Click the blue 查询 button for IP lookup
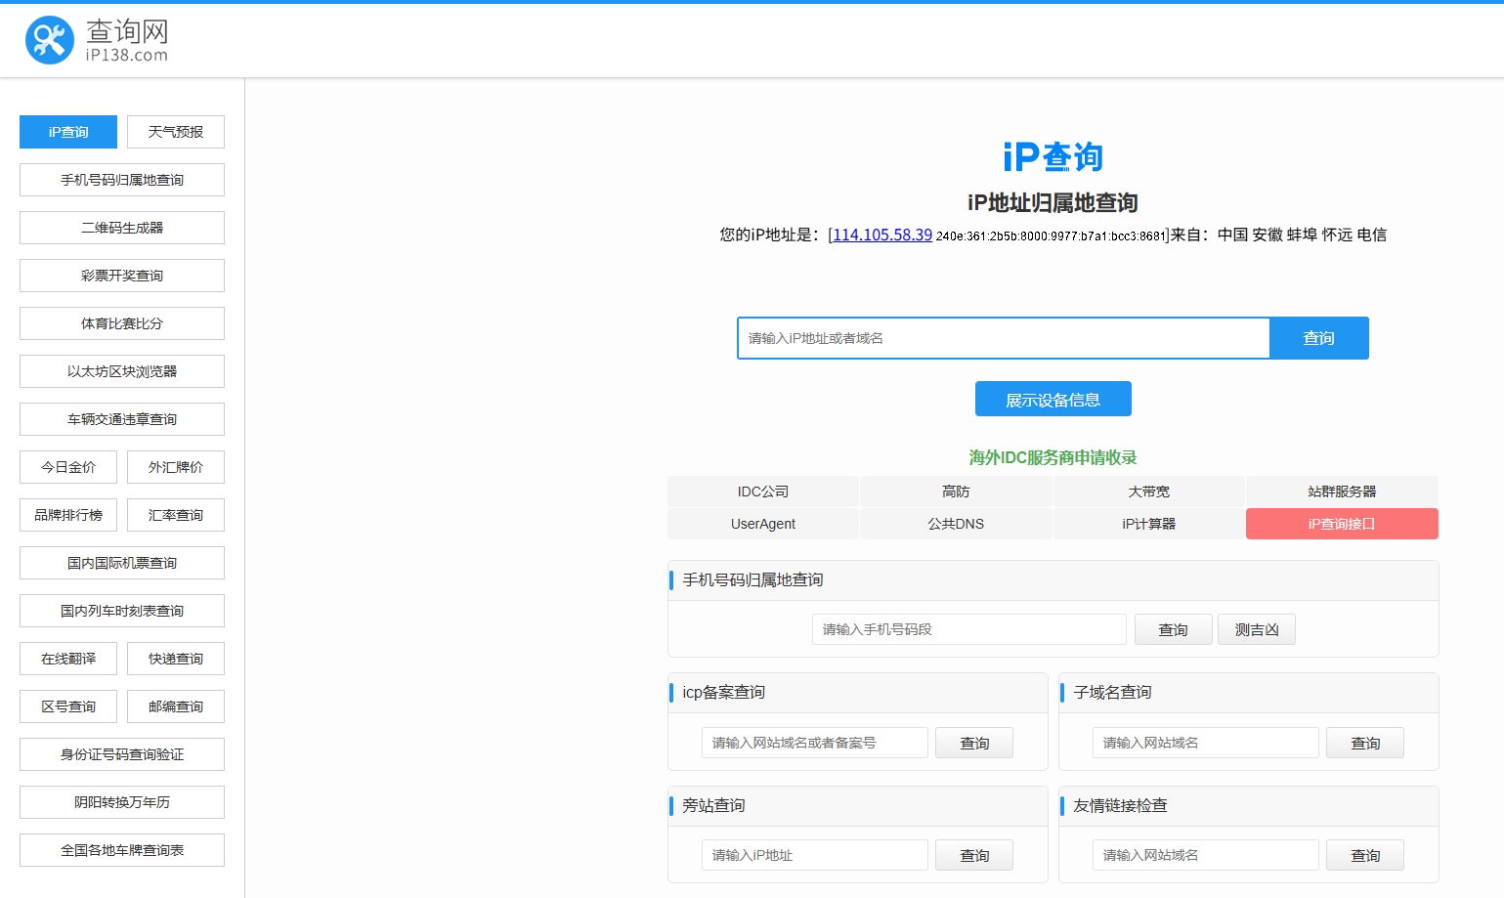The height and width of the screenshot is (898, 1504). (1319, 338)
